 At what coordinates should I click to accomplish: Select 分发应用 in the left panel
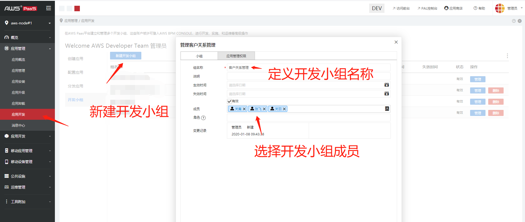click(75, 86)
